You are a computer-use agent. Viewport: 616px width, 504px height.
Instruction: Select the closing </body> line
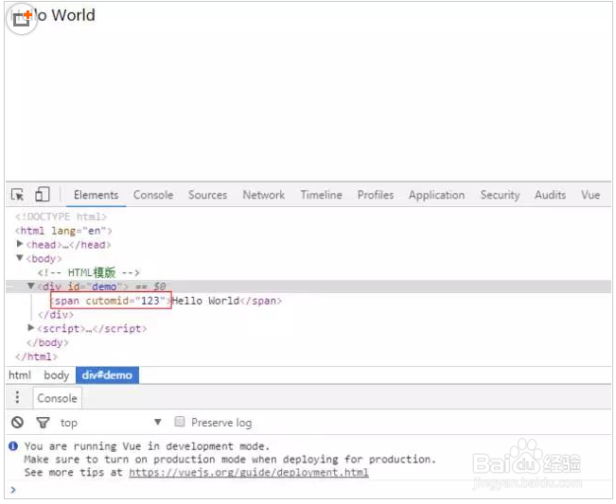click(47, 342)
